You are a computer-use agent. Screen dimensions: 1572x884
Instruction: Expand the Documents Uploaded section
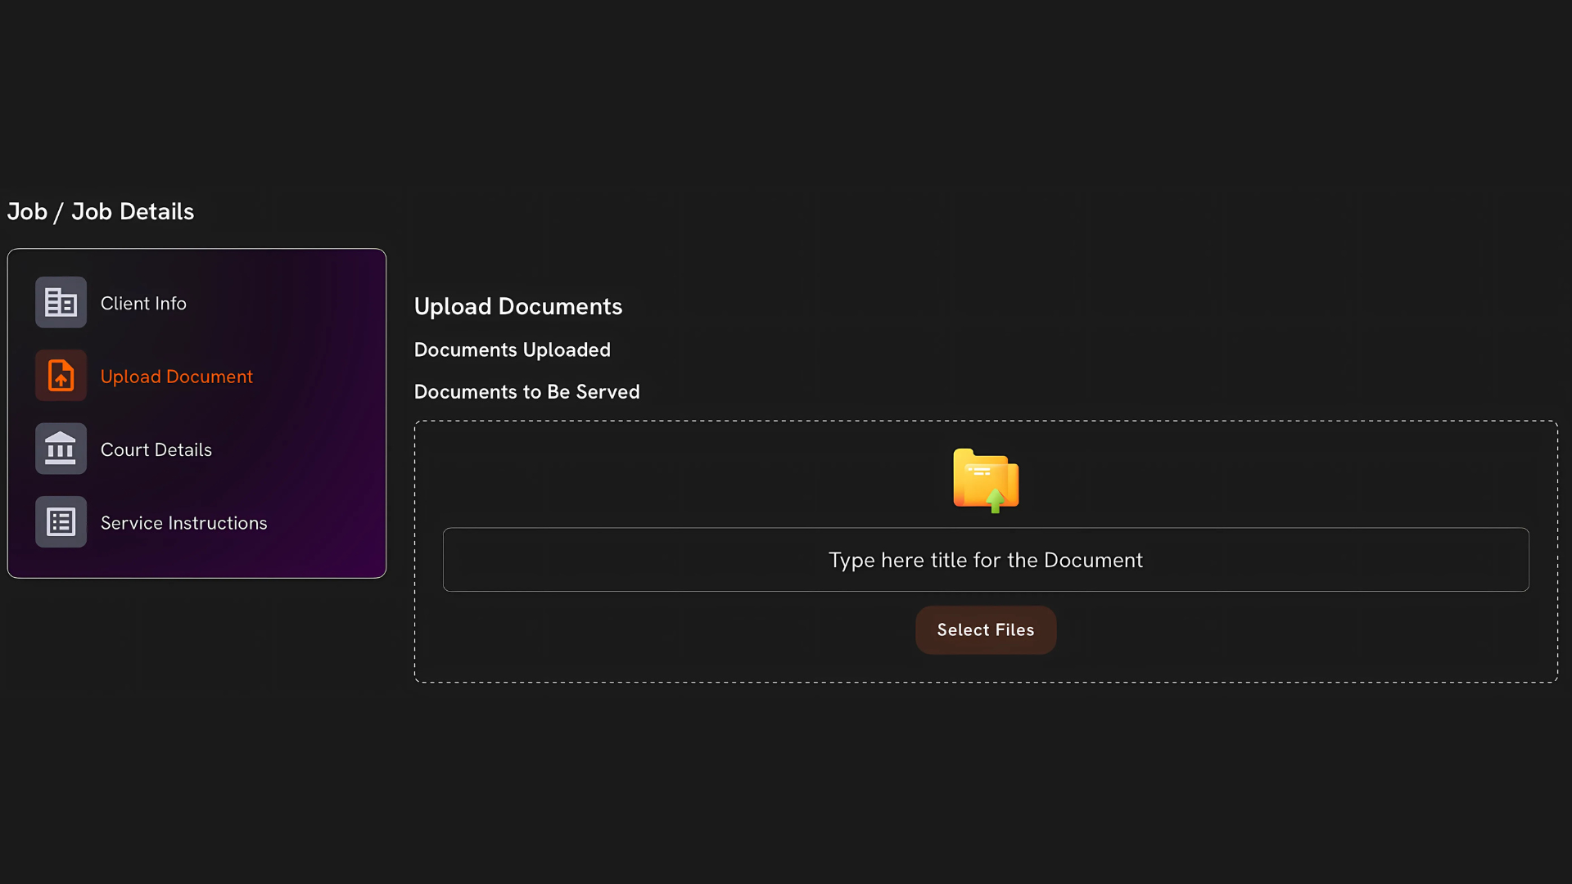click(512, 350)
